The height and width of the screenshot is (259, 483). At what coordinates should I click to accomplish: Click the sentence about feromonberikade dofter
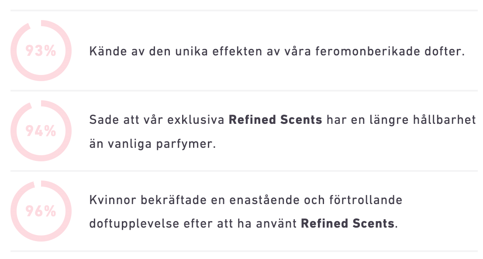[277, 51]
